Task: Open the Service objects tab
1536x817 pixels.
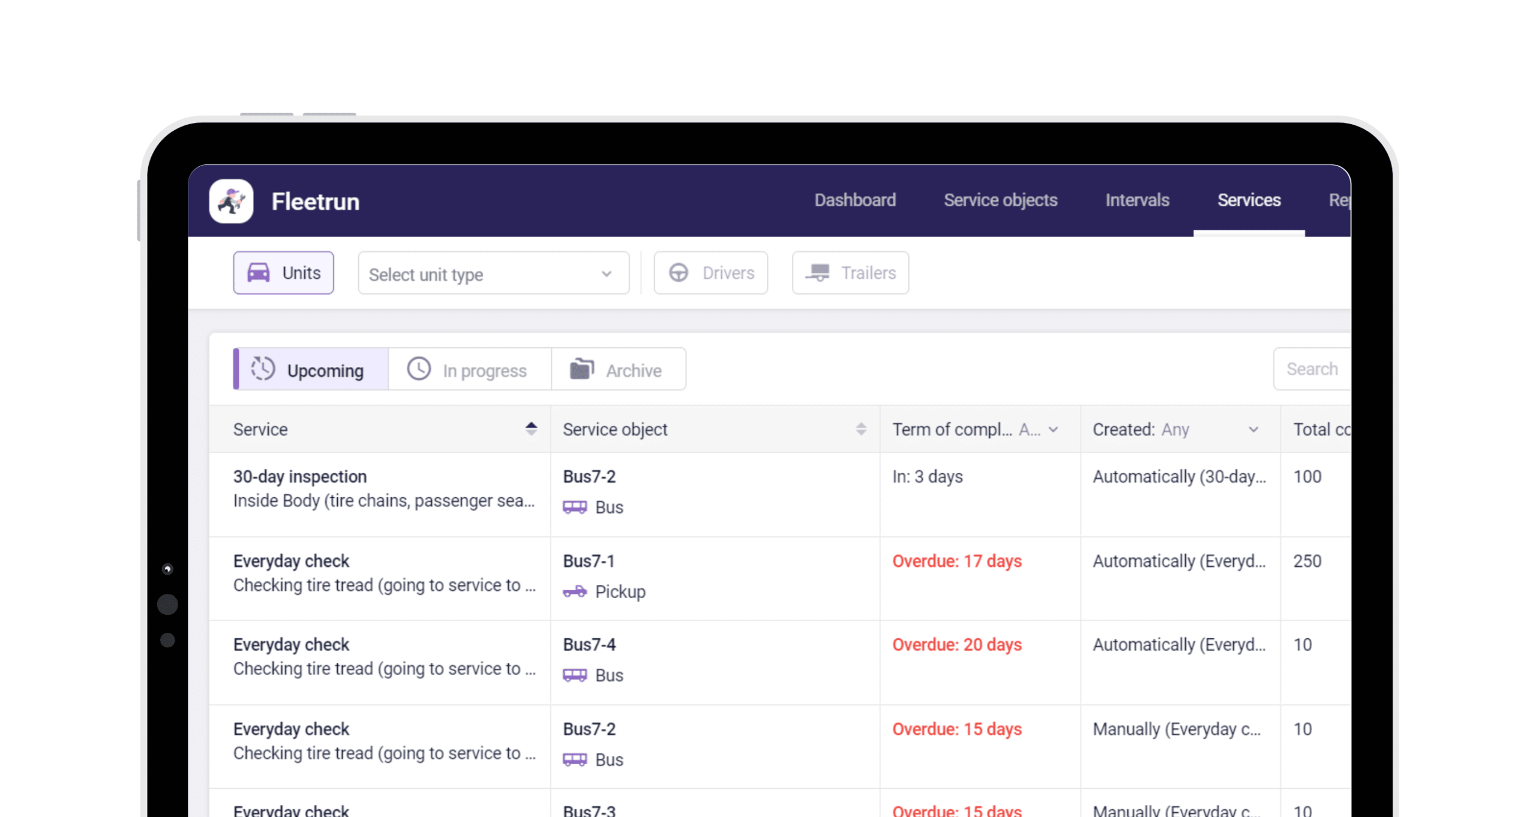Action: [x=1000, y=200]
